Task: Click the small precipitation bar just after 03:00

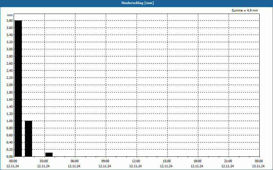Action: point(49,155)
